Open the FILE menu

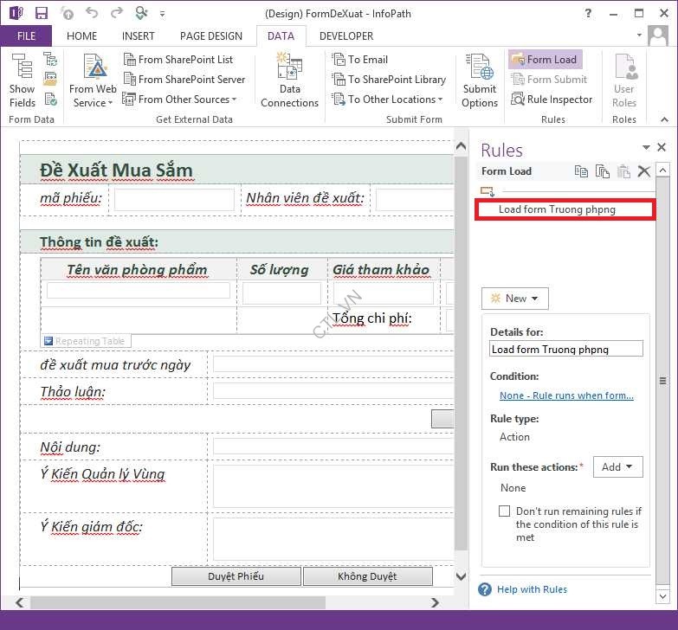(x=26, y=36)
